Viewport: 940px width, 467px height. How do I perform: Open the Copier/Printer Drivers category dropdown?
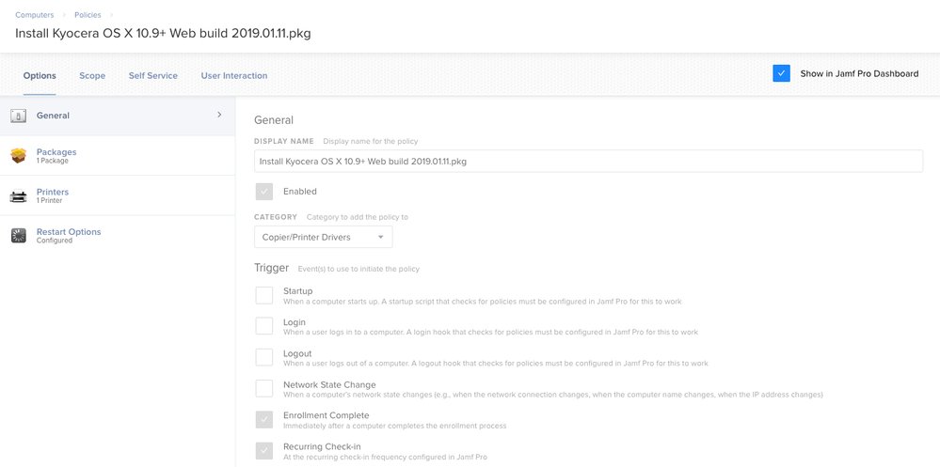pos(323,237)
